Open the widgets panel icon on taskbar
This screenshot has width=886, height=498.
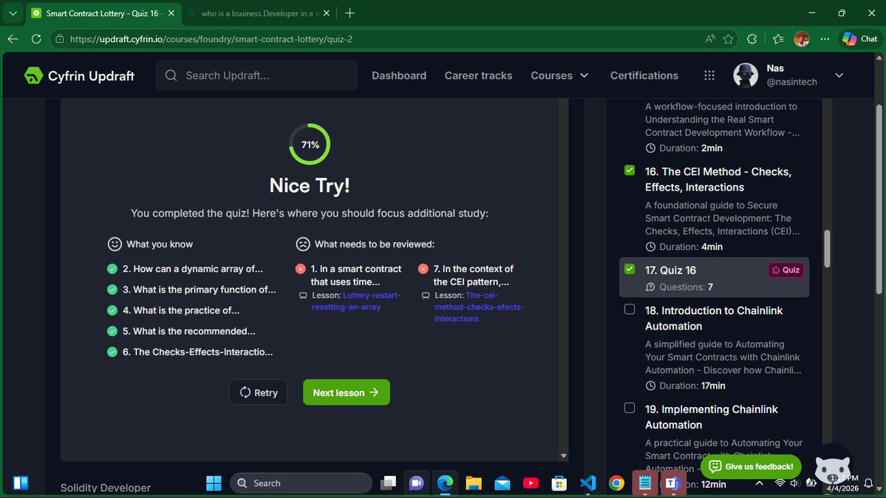(x=21, y=482)
